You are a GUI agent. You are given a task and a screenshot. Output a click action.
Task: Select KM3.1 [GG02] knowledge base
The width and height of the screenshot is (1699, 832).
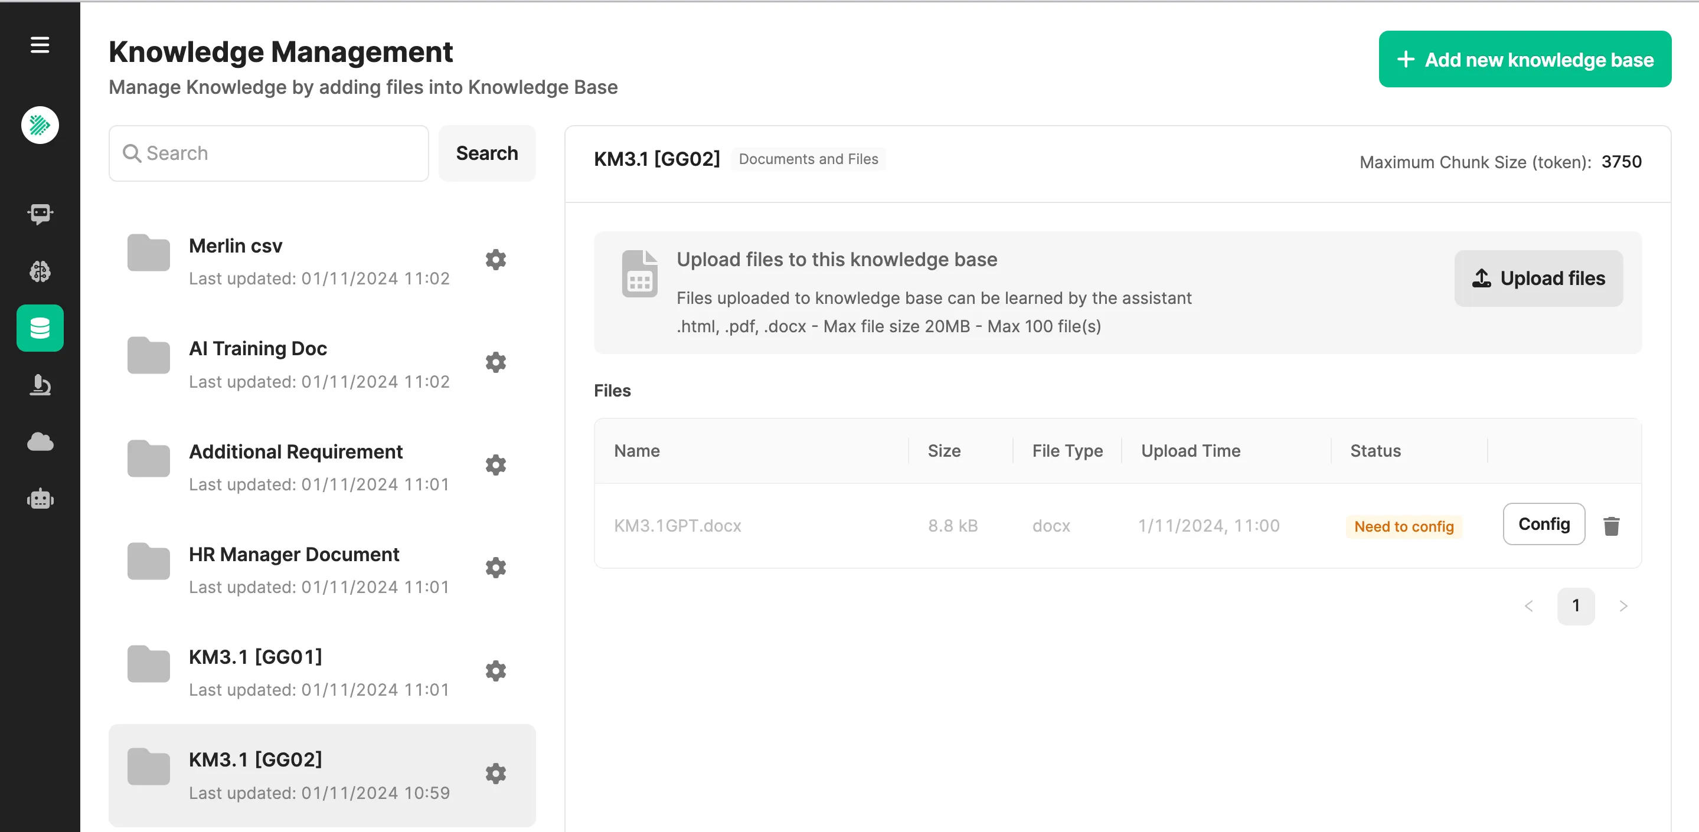tap(322, 776)
